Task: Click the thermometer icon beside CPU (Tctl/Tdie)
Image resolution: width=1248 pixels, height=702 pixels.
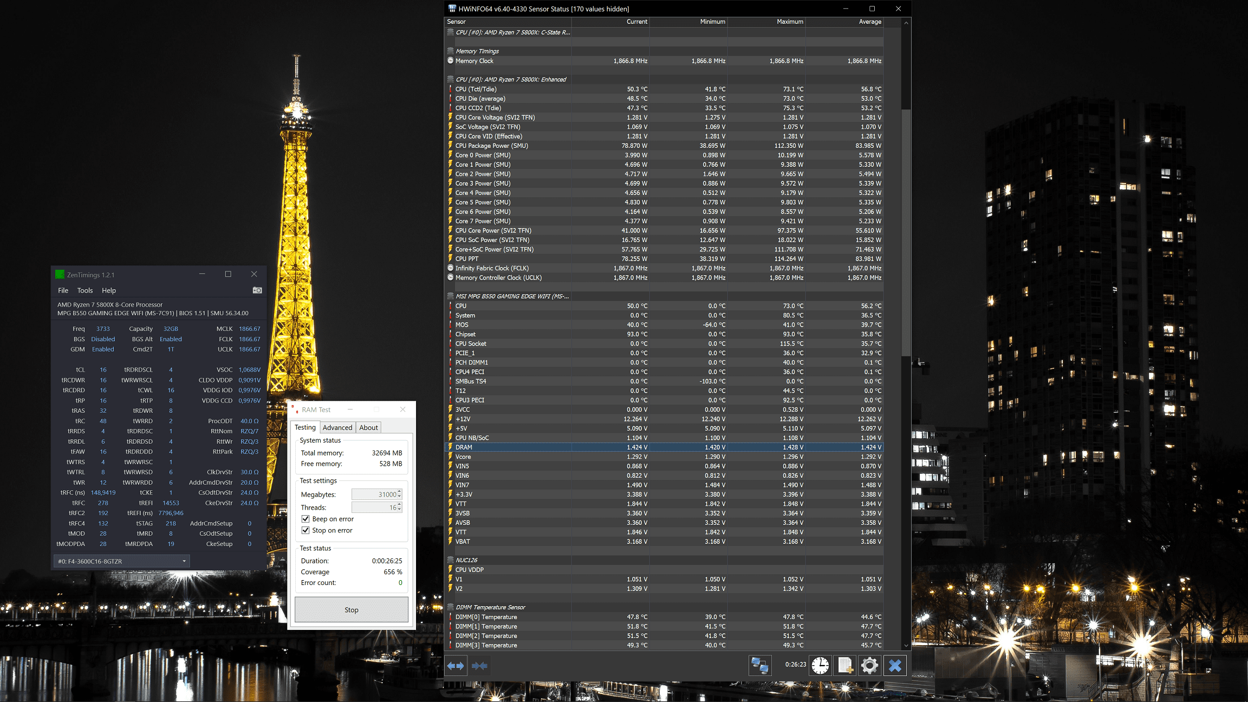Action: pos(450,89)
